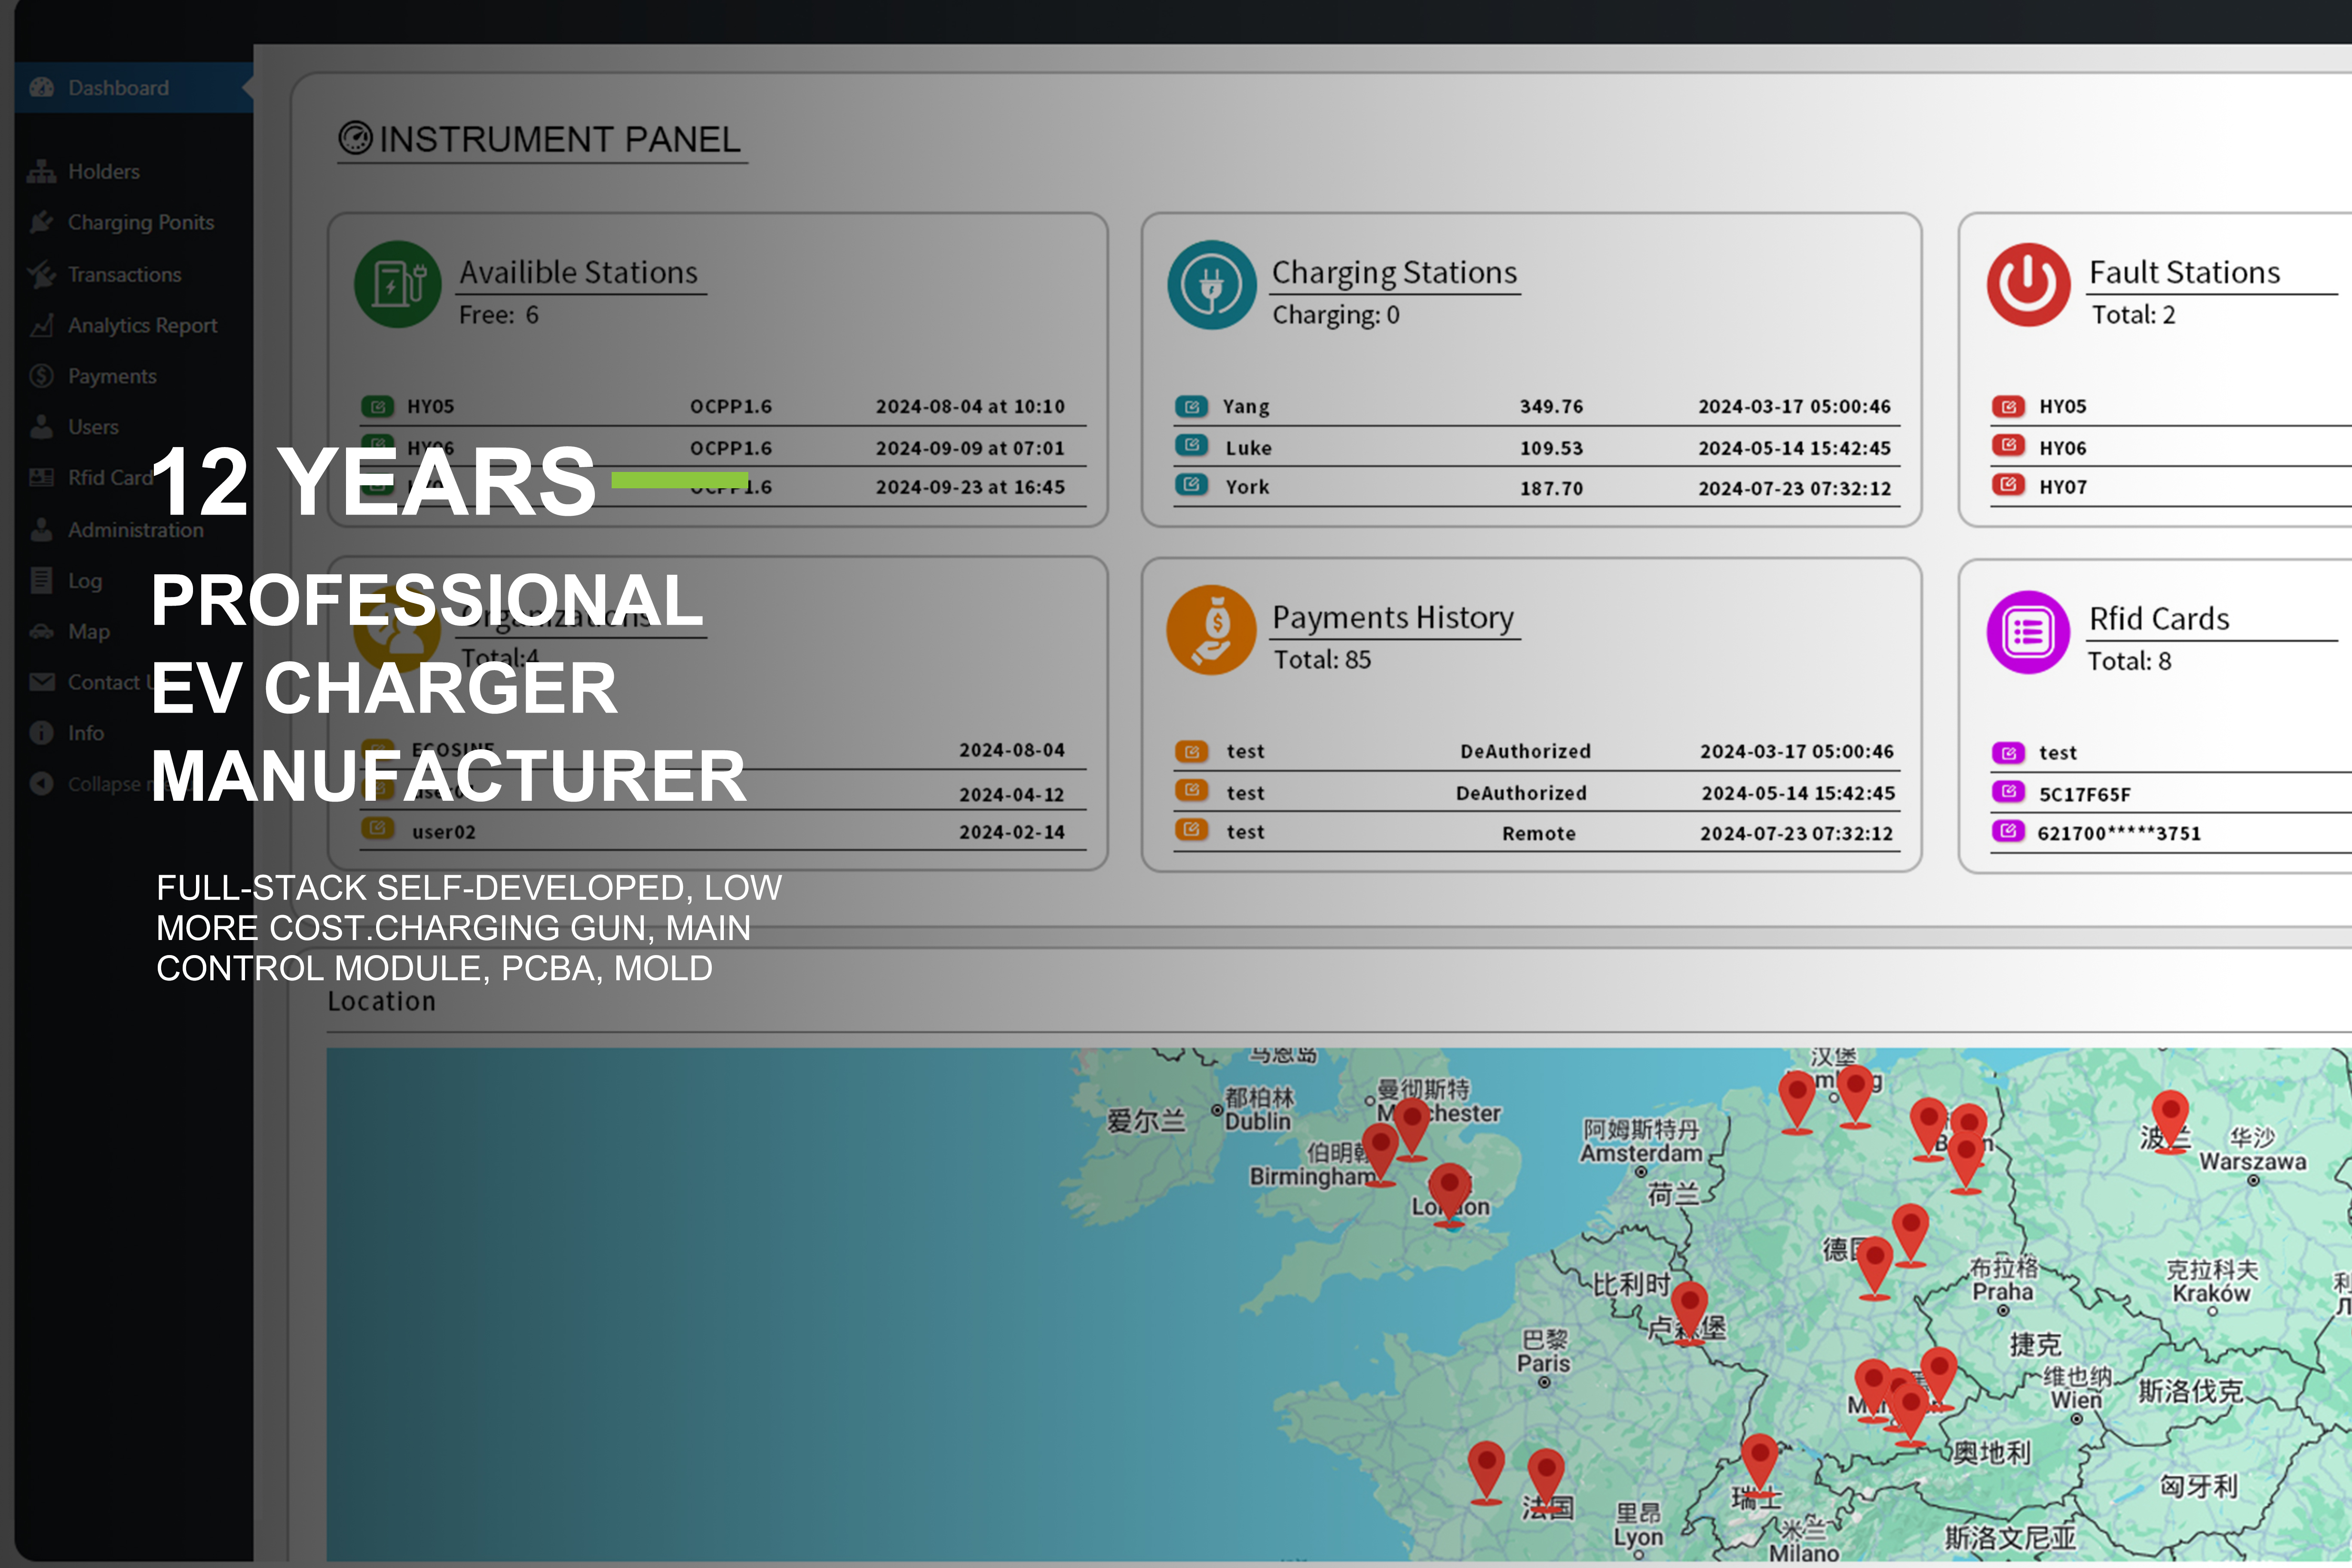Click the instrument panel gauge icon
The height and width of the screenshot is (1568, 2352).
355,138
